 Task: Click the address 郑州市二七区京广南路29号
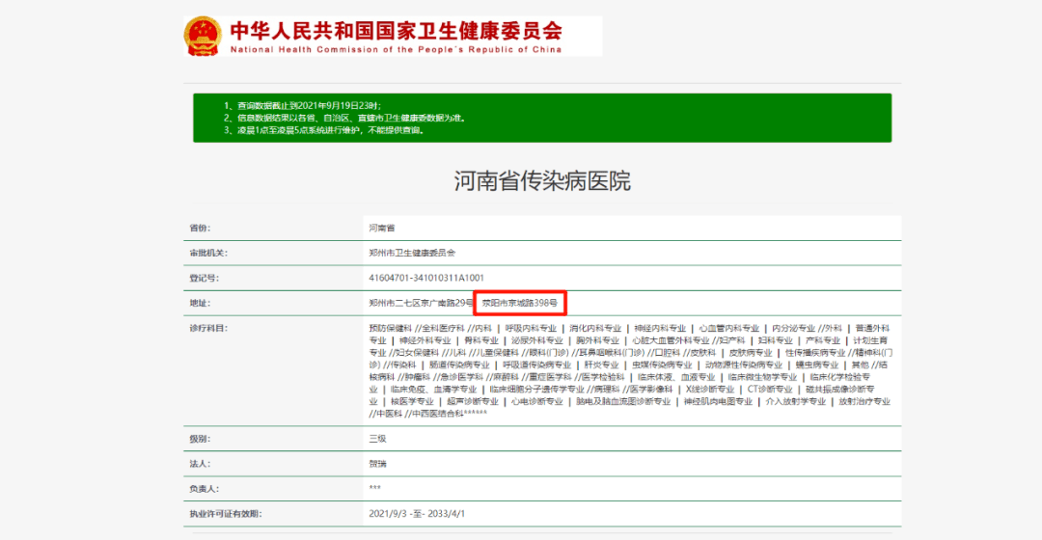422,303
